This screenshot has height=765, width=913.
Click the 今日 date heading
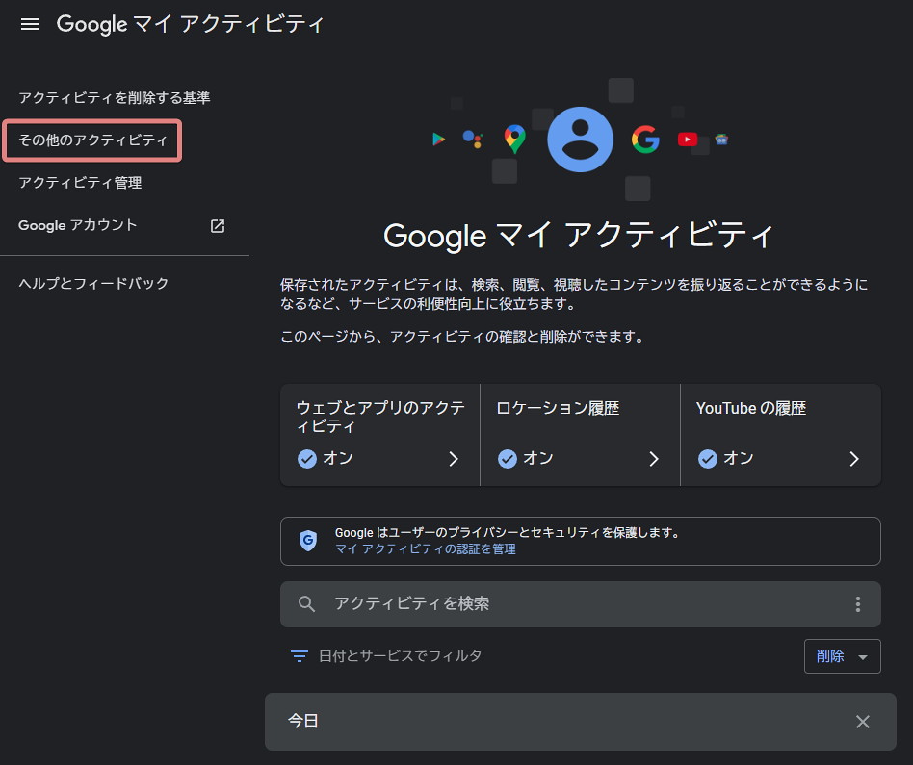tap(302, 722)
